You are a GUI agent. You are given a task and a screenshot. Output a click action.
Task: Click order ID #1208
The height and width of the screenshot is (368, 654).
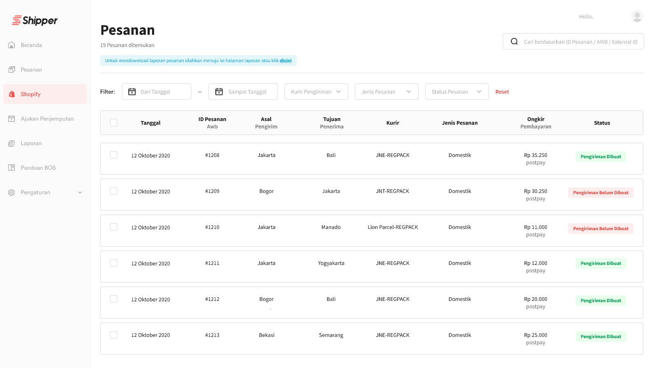point(212,155)
